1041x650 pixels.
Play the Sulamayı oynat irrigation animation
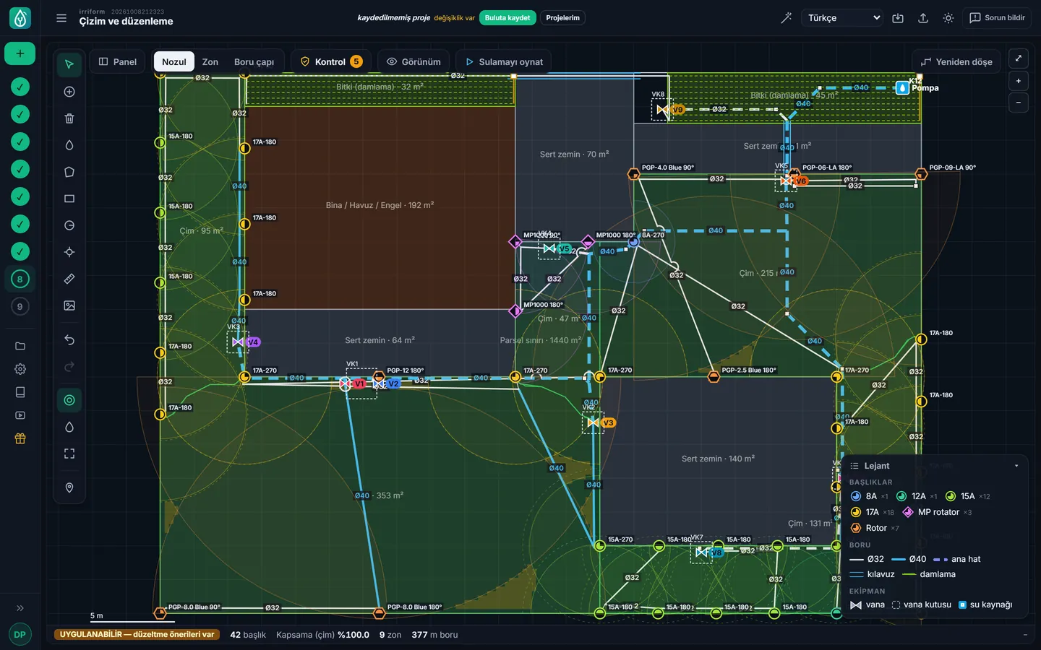504,61
